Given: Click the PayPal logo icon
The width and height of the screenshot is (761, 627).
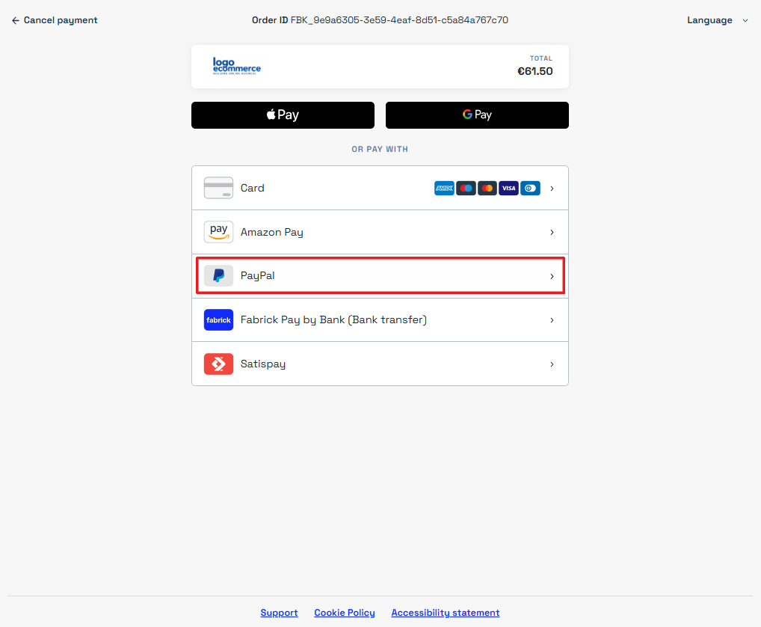Looking at the screenshot, I should [218, 276].
